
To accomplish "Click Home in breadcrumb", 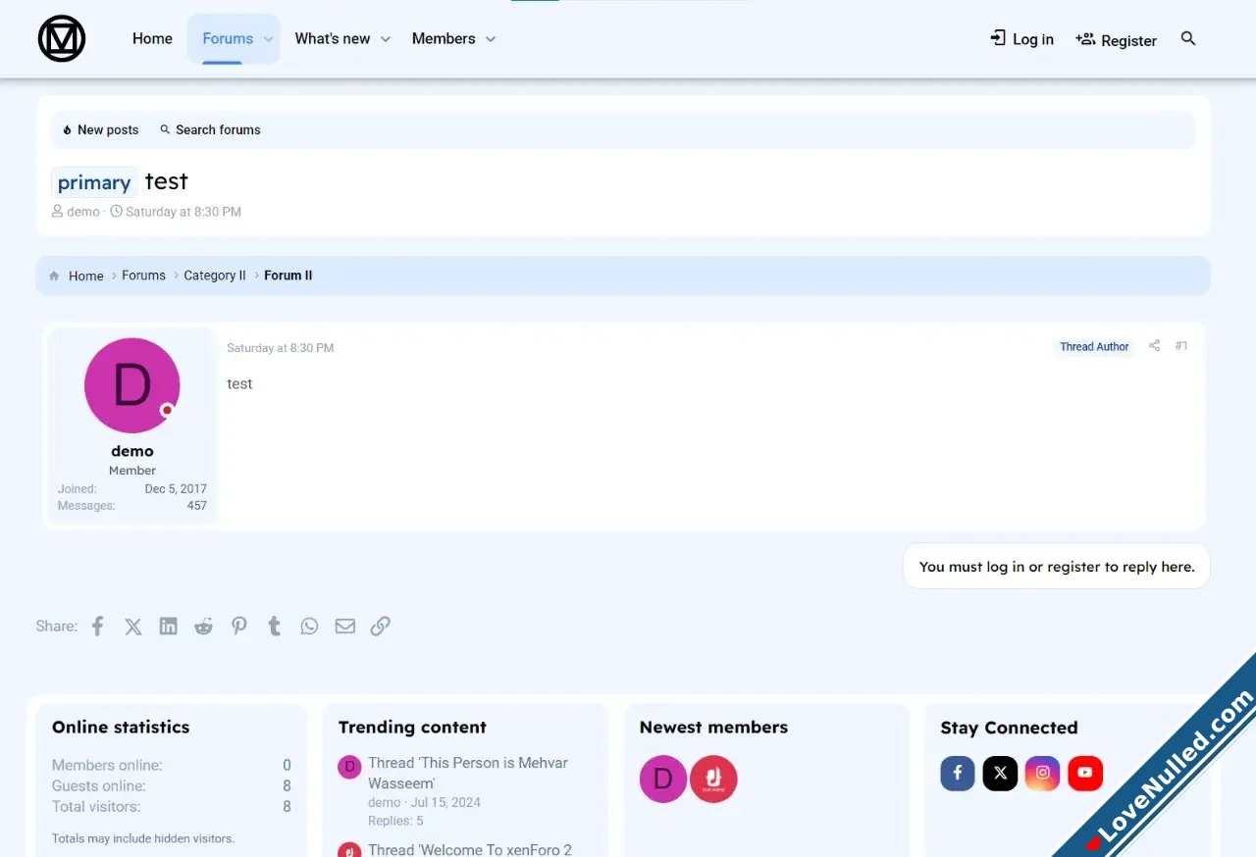I will [85, 277].
